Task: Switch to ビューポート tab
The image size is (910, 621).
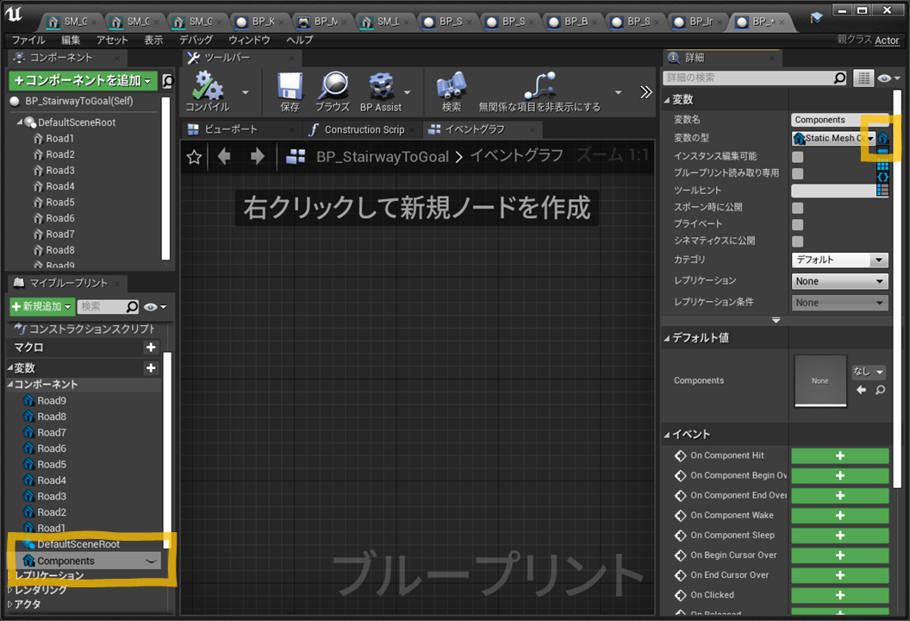Action: (x=230, y=129)
